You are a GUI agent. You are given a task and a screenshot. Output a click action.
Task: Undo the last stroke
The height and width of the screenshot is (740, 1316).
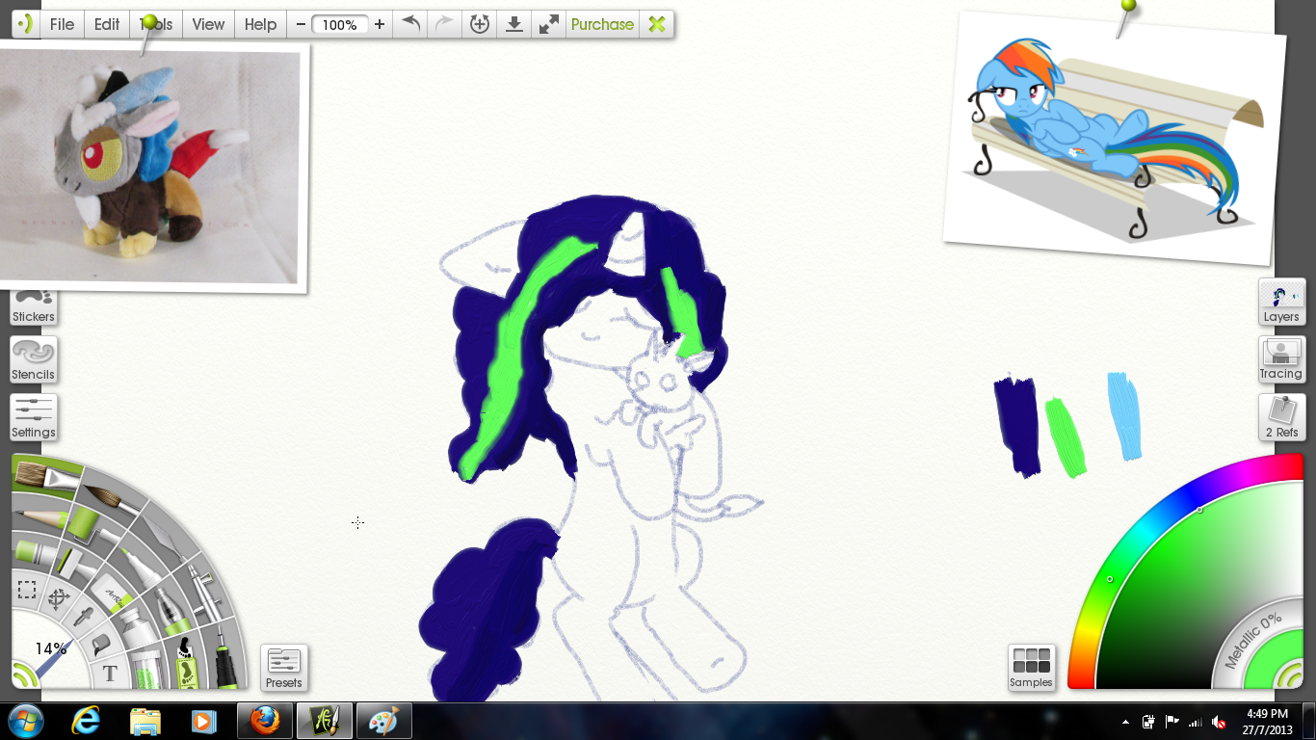[x=410, y=24]
